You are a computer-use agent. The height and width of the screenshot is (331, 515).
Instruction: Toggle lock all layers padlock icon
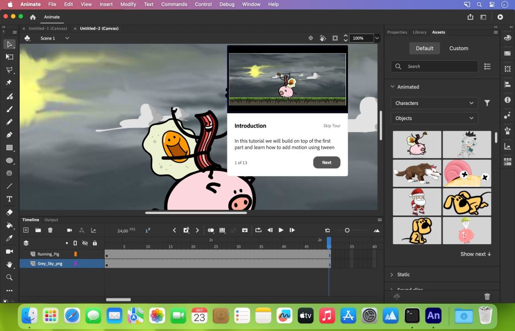click(x=94, y=243)
